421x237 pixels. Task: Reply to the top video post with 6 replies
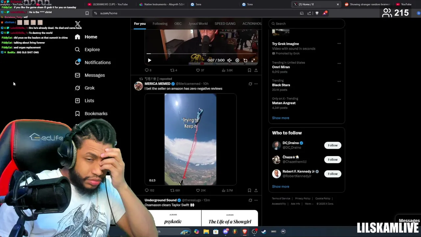(x=148, y=70)
